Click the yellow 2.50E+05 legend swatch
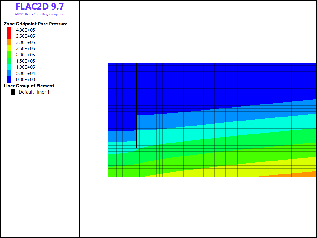The image size is (317, 238). click(x=9, y=48)
